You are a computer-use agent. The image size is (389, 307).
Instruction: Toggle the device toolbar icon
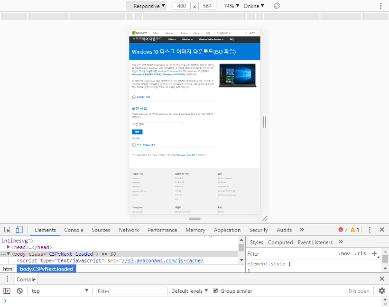19,230
